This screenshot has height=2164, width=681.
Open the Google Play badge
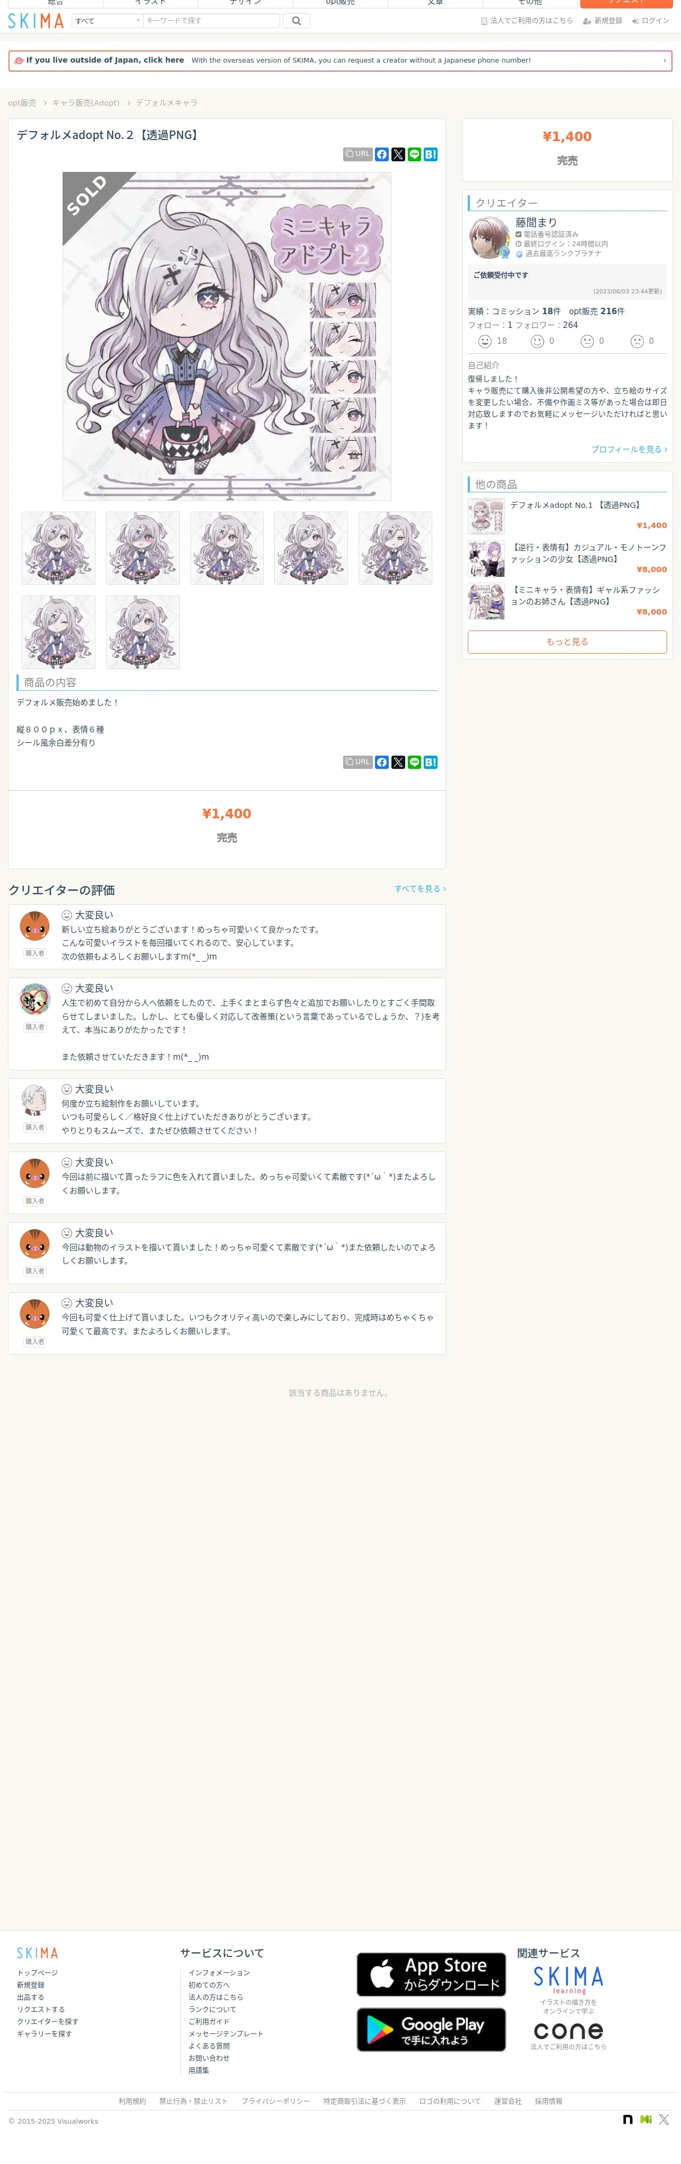[x=432, y=2030]
